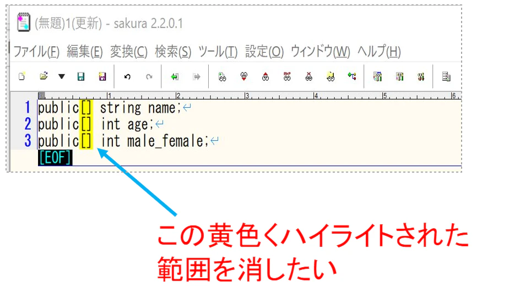Run outline analysis tree icon
Viewport: 531px width, 287px height.
click(352, 76)
